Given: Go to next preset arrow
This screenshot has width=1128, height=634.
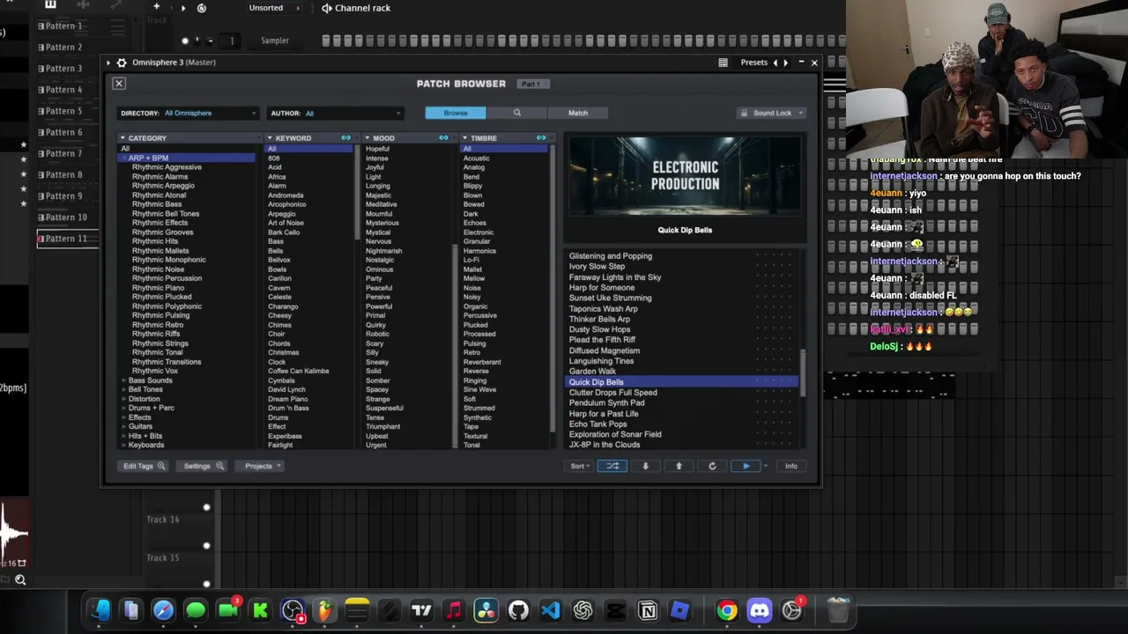Looking at the screenshot, I should 785,63.
